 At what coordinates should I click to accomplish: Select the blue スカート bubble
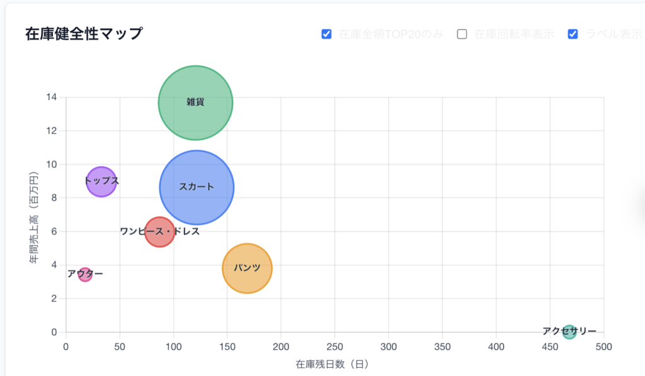[197, 187]
